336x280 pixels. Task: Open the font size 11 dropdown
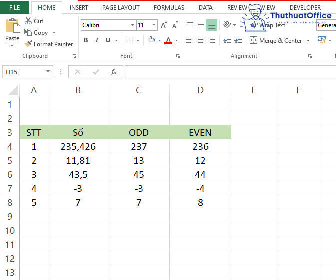click(154, 25)
